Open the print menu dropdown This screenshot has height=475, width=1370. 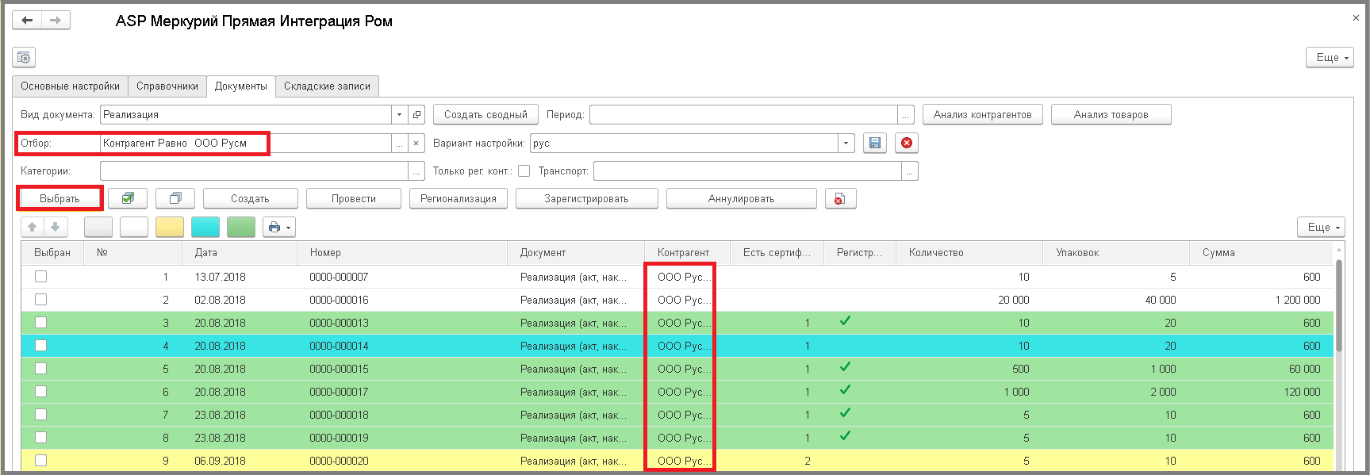279,228
